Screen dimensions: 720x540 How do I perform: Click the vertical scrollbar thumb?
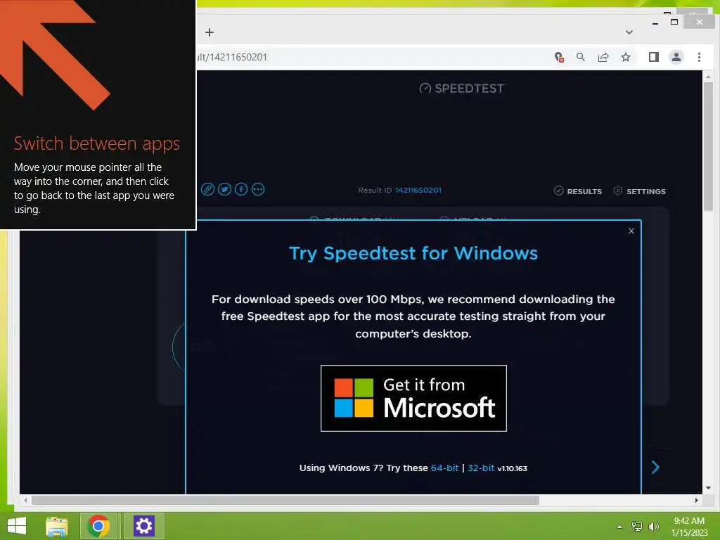(x=708, y=147)
